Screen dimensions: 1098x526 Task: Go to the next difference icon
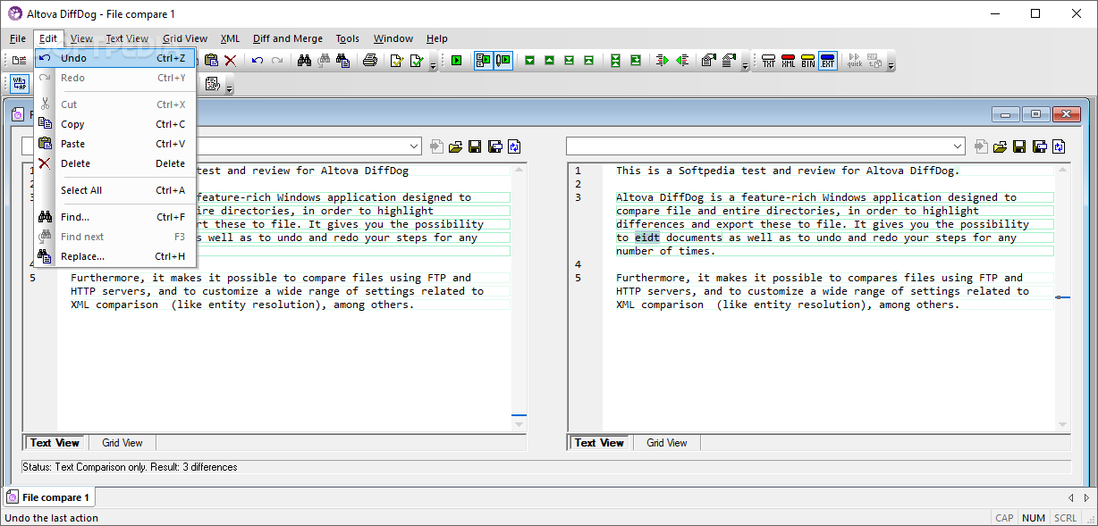tap(529, 60)
